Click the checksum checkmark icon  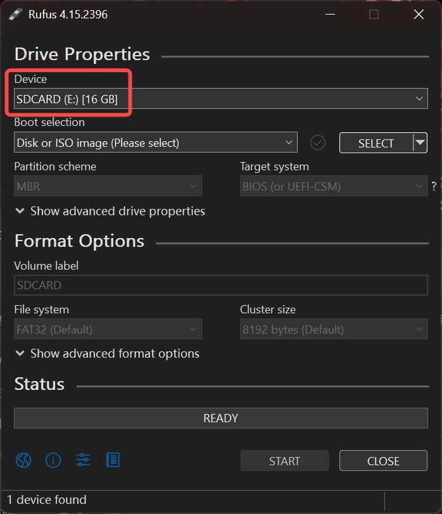[318, 142]
